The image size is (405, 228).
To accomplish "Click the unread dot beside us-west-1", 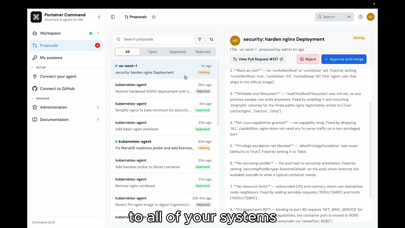I will [116, 66].
